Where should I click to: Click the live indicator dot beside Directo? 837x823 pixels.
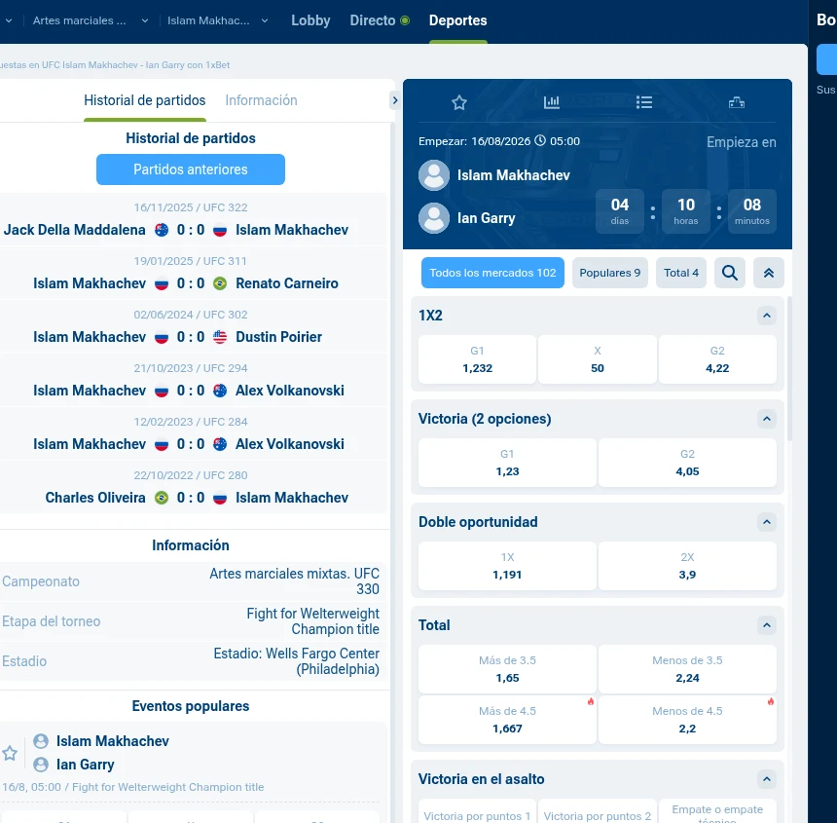405,20
